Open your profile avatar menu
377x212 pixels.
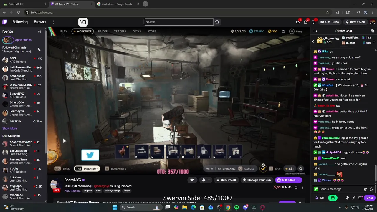tap(372, 22)
